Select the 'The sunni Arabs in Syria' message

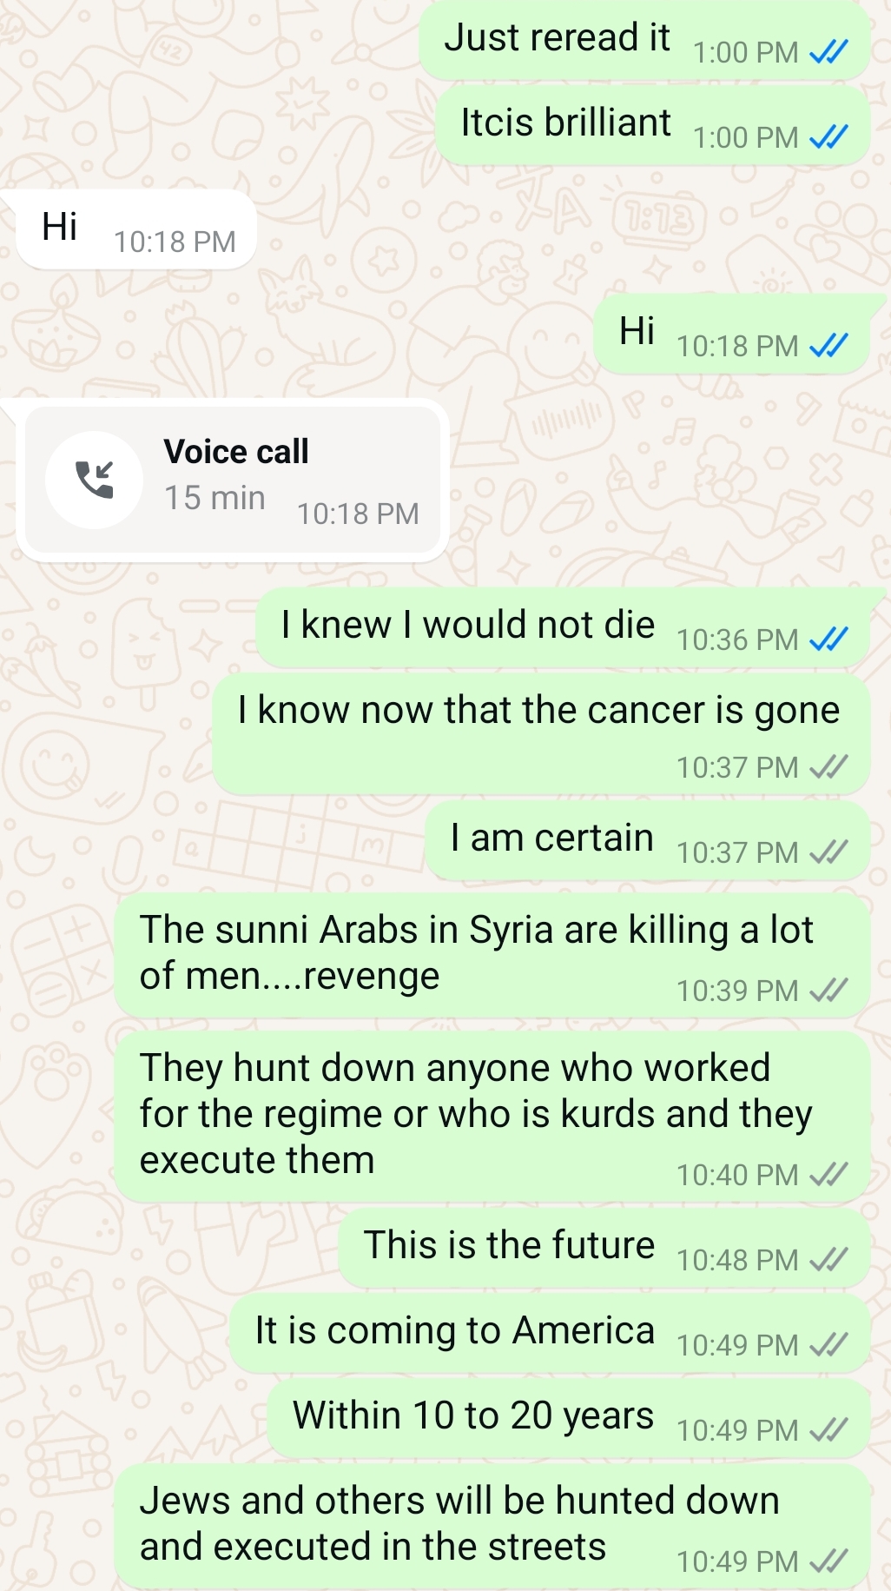tap(492, 956)
